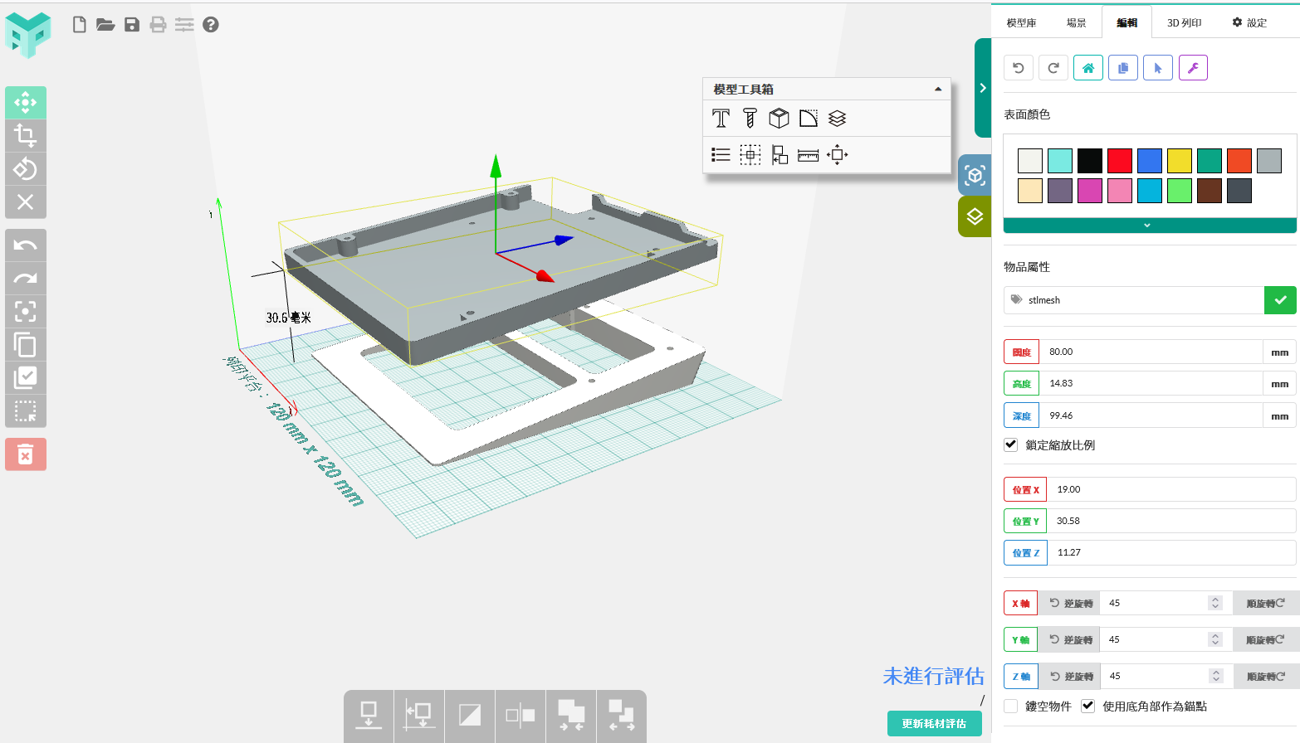1300x743 pixels.
Task: Activate the rotate tool on the left sidebar
Action: pos(26,168)
